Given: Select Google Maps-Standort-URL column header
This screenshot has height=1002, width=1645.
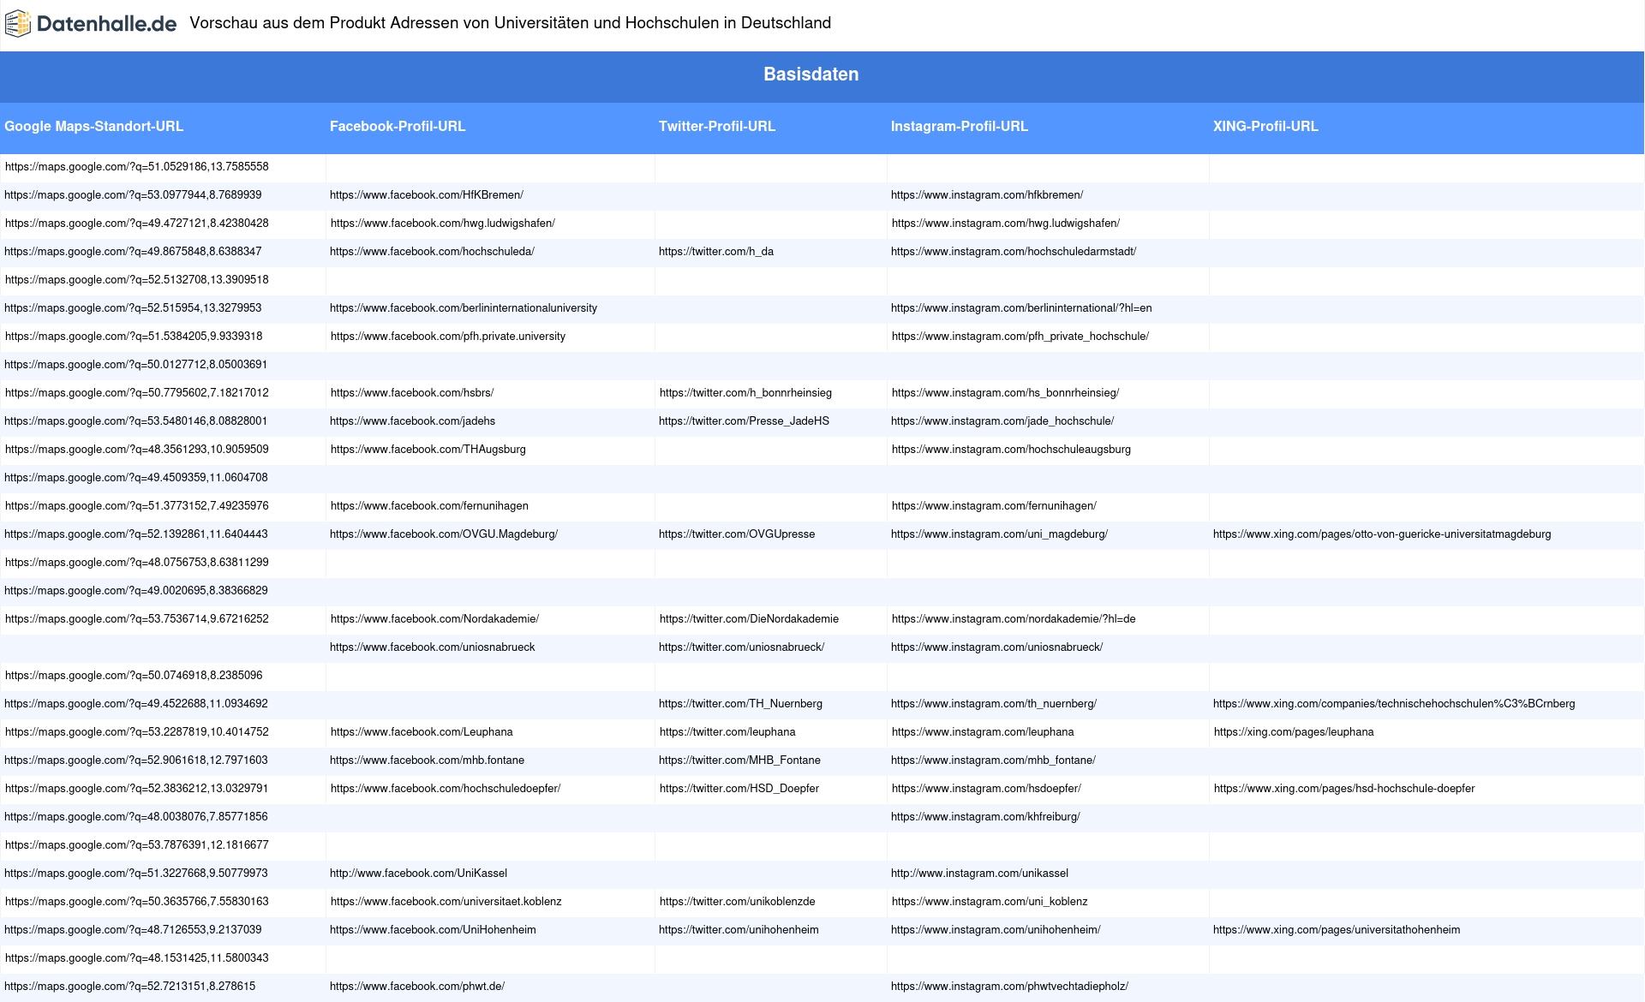Looking at the screenshot, I should (x=93, y=127).
